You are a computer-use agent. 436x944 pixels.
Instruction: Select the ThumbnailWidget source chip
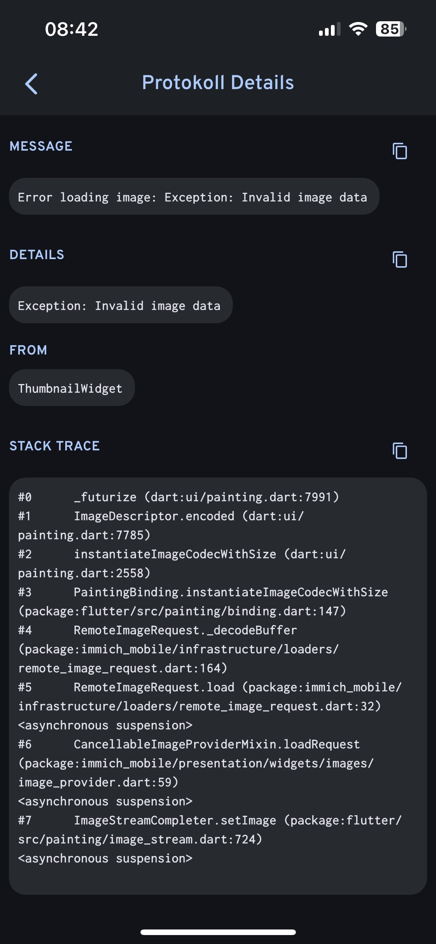click(x=70, y=388)
